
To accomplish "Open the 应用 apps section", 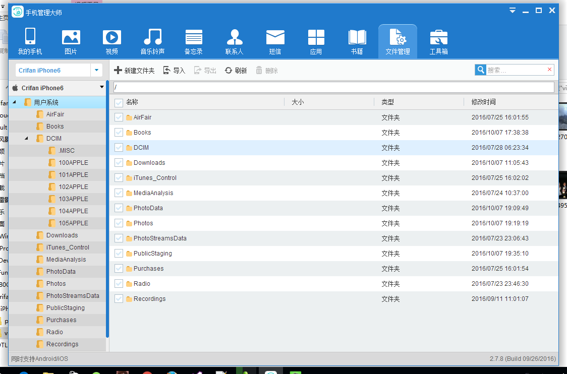I will 316,41.
